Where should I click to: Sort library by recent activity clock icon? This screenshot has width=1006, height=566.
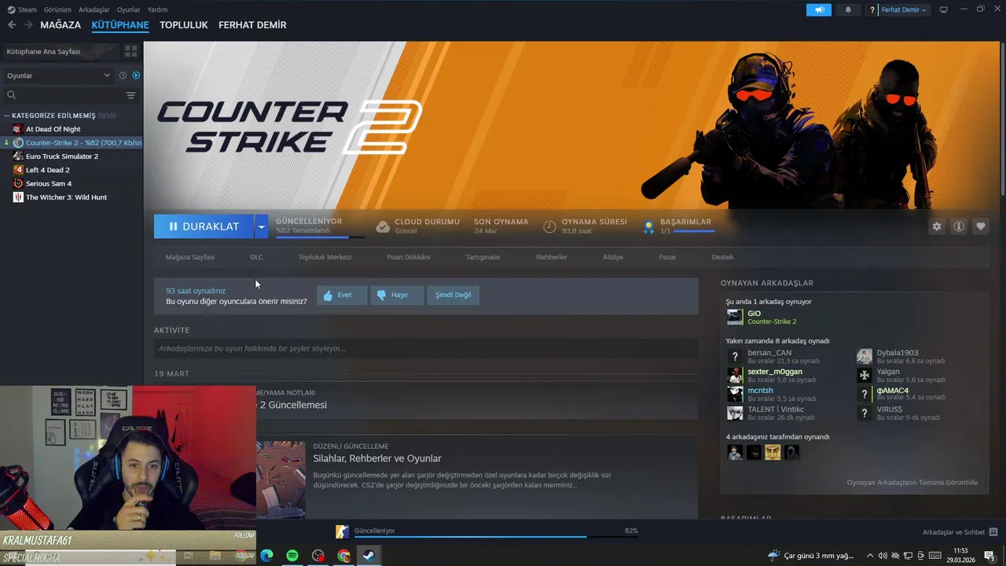tap(123, 75)
